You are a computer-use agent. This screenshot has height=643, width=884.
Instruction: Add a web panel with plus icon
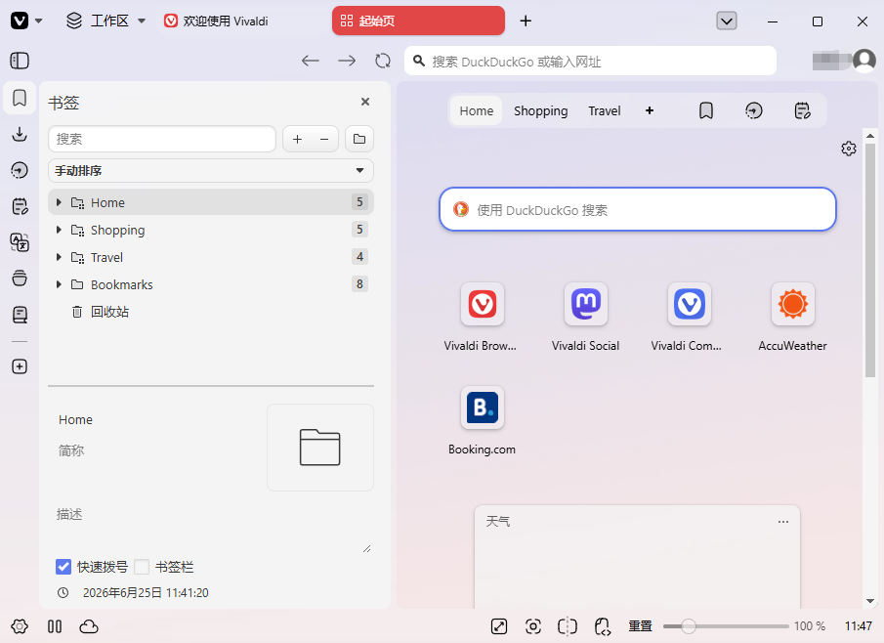click(x=20, y=366)
